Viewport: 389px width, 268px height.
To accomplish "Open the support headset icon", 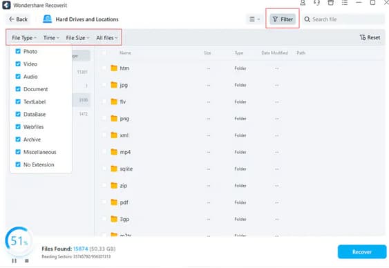I will coord(316,3).
